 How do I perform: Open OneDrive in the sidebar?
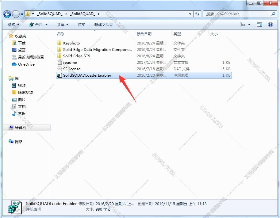pos(23,64)
